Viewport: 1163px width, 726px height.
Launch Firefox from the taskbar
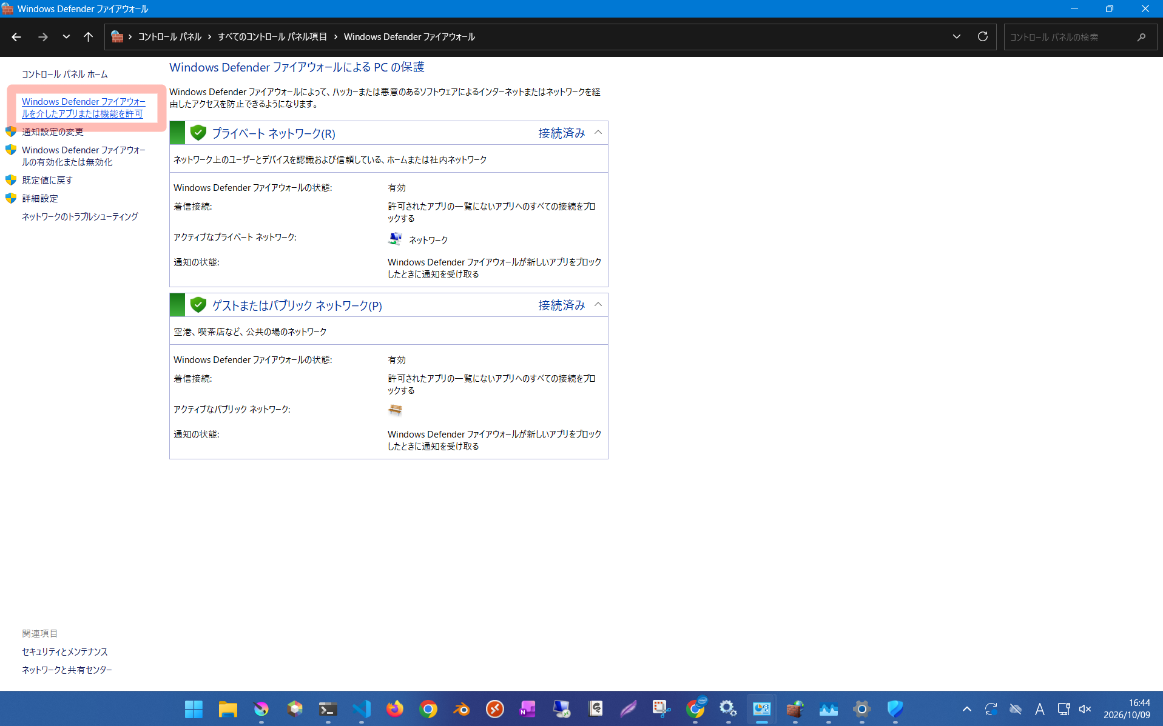click(x=394, y=708)
